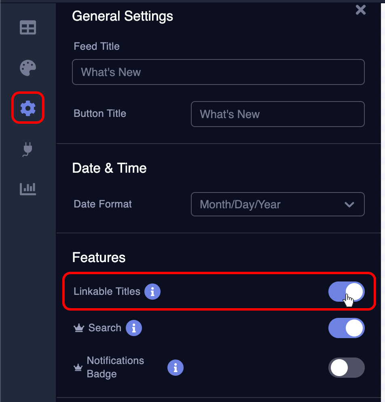Click the Button Title input field
The height and width of the screenshot is (402, 385).
pos(277,114)
